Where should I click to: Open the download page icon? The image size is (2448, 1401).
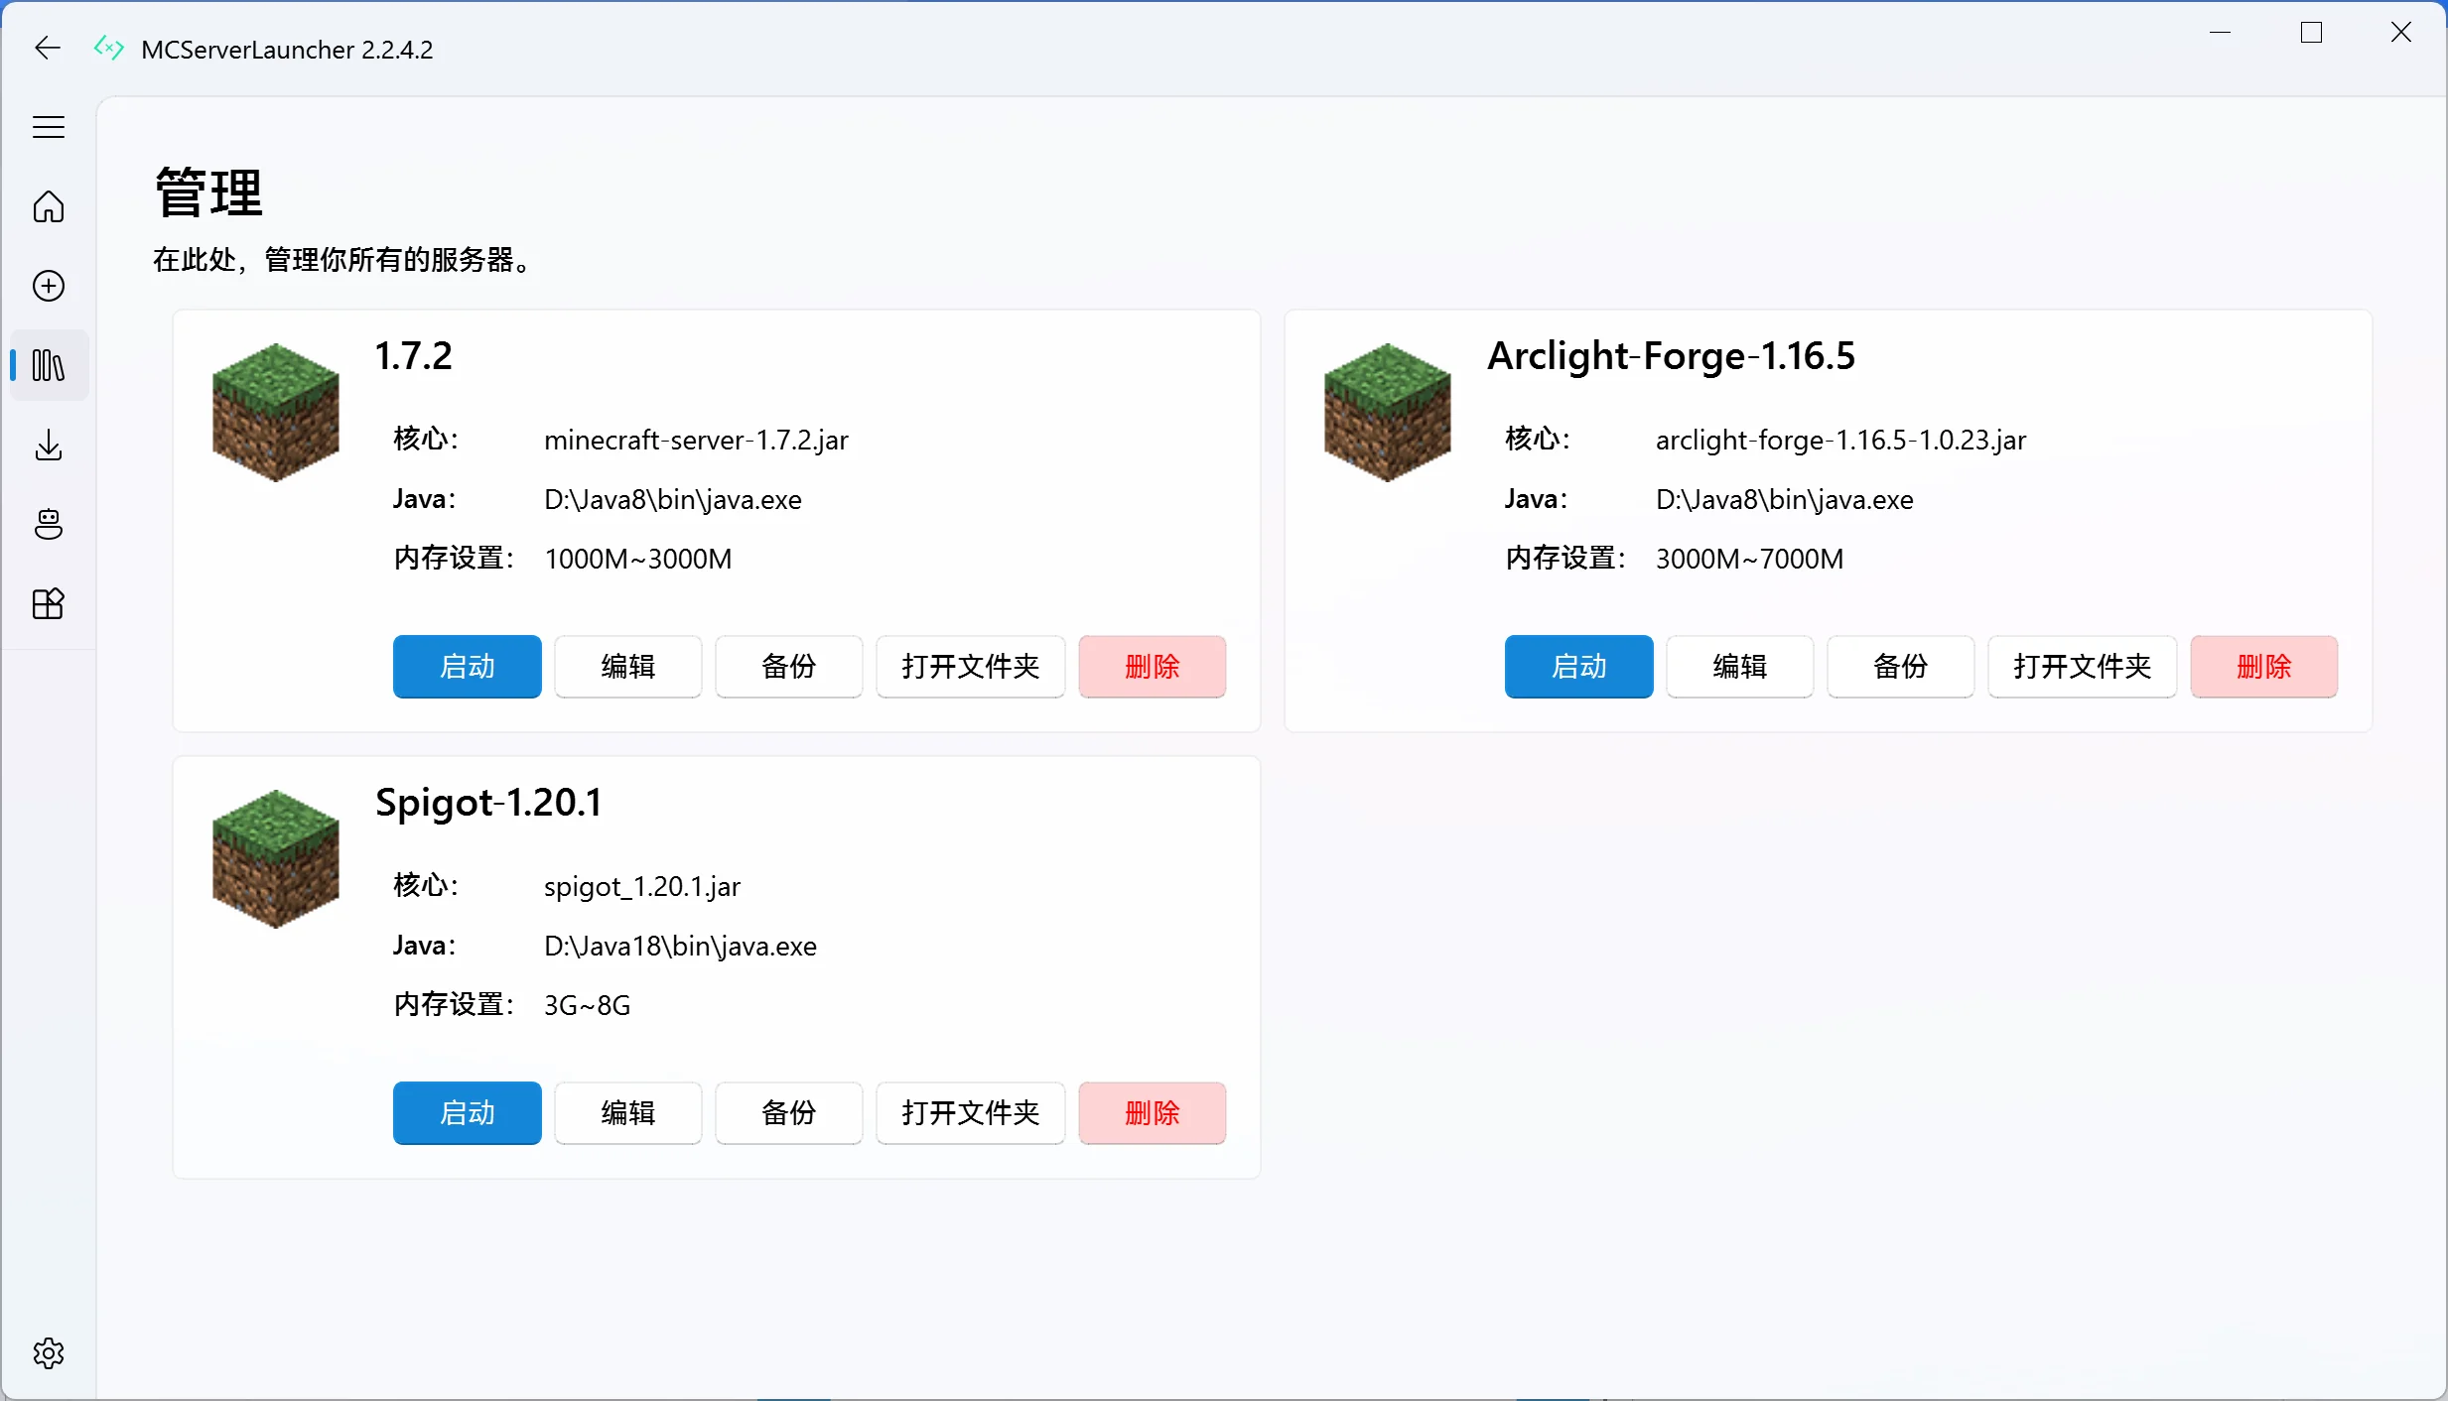48,445
